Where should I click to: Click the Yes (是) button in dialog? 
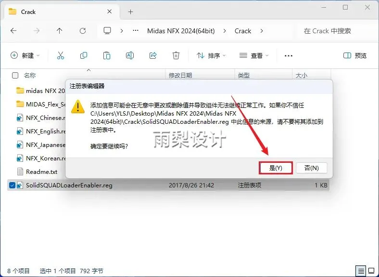(x=276, y=168)
